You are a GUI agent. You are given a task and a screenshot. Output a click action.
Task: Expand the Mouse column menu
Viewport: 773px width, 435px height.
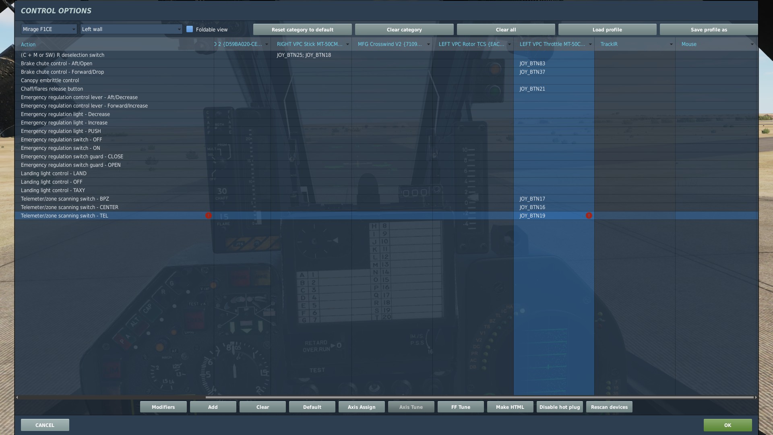[x=752, y=44]
